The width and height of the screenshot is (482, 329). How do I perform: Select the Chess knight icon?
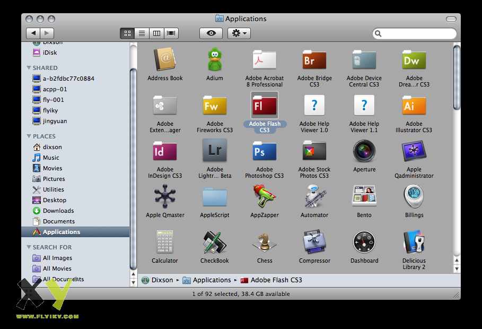pos(265,242)
